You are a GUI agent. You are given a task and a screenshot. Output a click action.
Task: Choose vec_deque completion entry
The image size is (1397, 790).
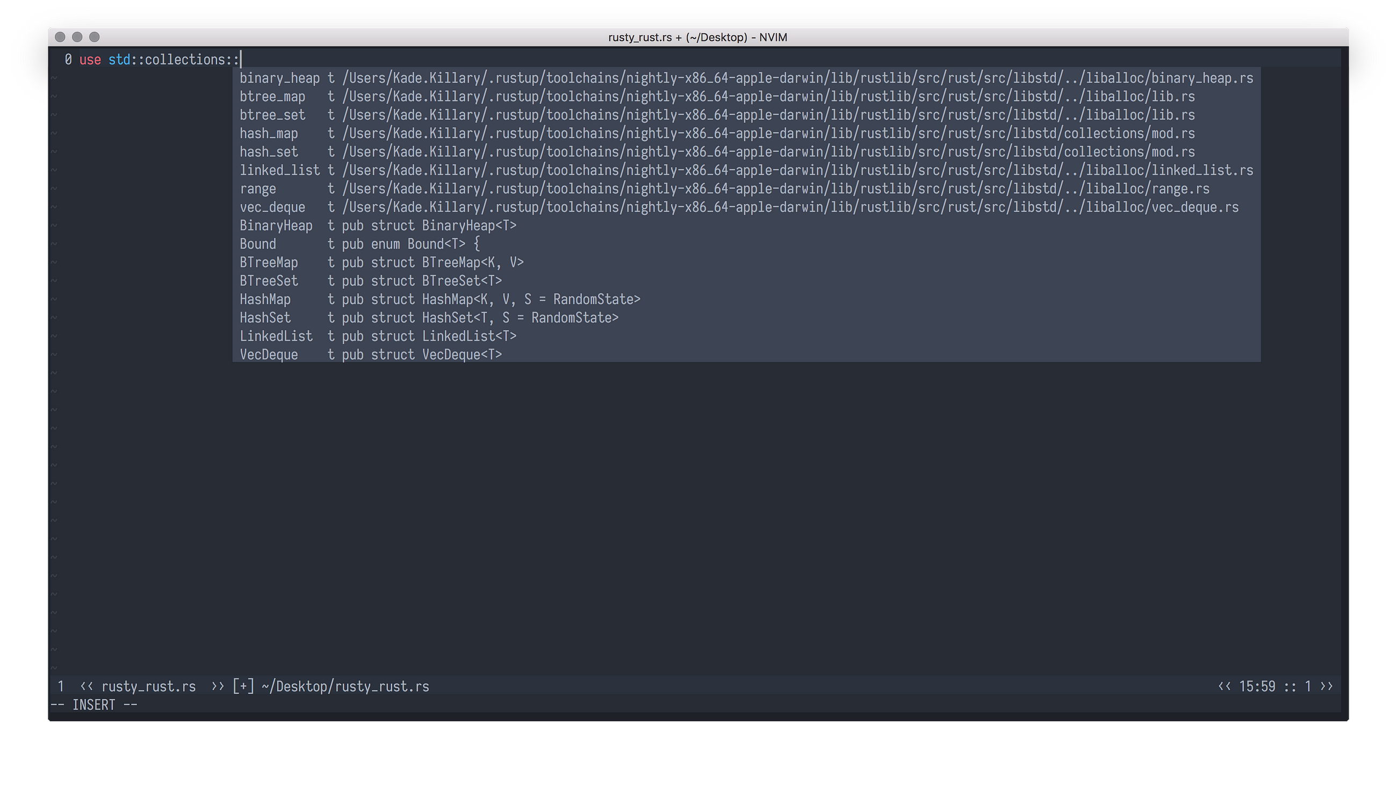[x=272, y=207]
